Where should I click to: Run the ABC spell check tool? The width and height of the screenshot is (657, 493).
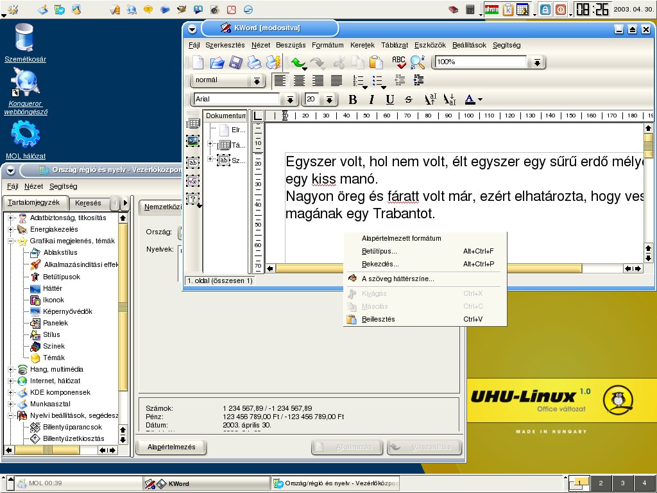[399, 62]
